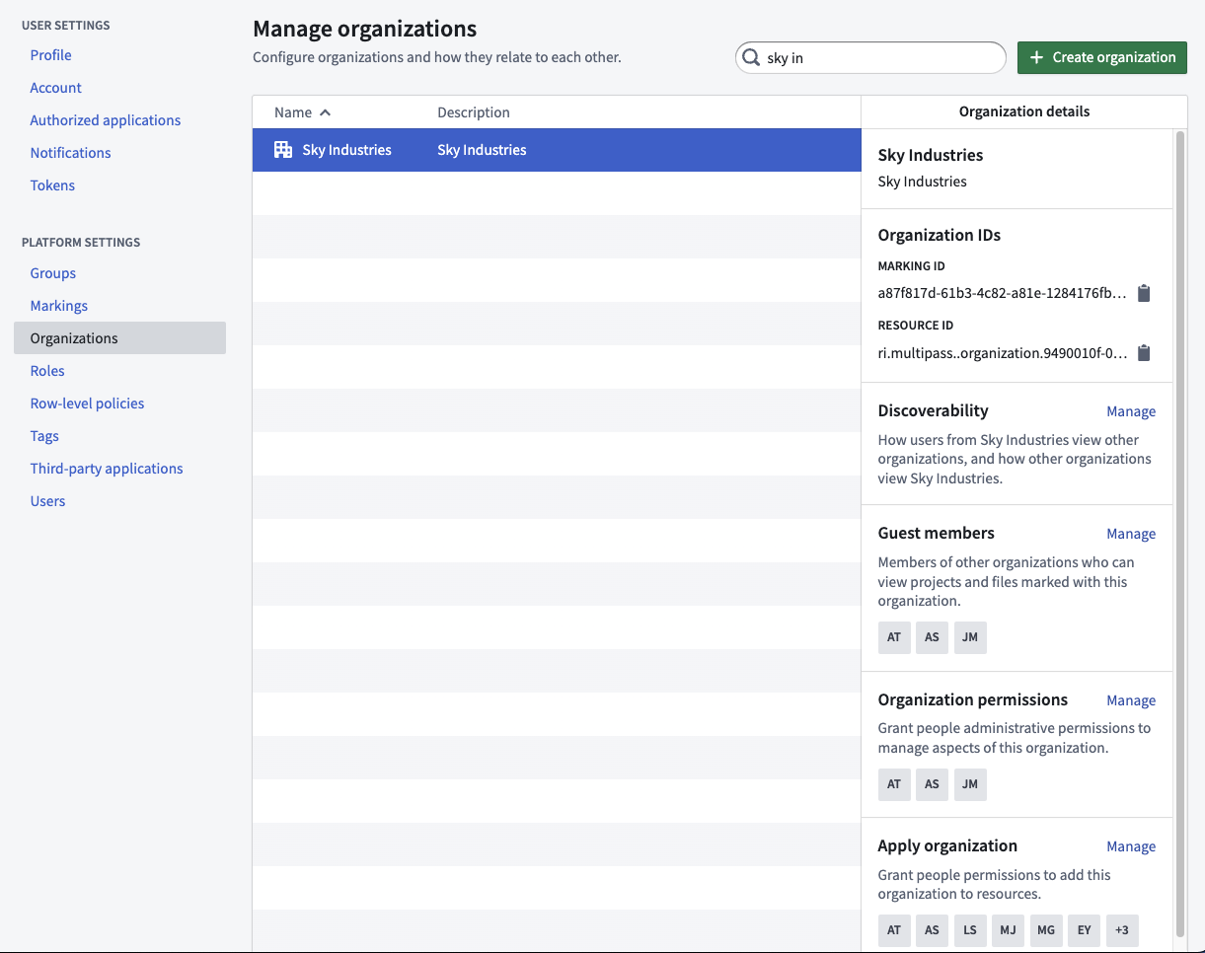The height and width of the screenshot is (953, 1205).
Task: Click MJ avatar under Apply organization
Action: point(1008,930)
